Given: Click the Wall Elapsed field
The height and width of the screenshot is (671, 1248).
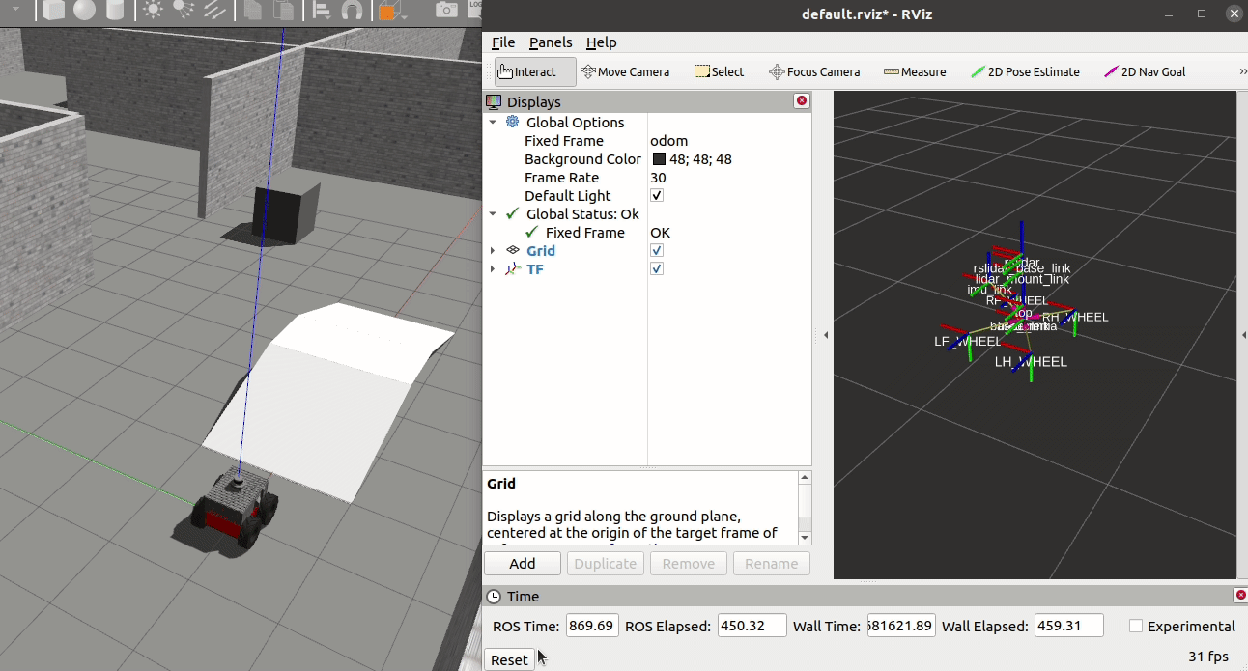Looking at the screenshot, I should click(x=1068, y=626).
